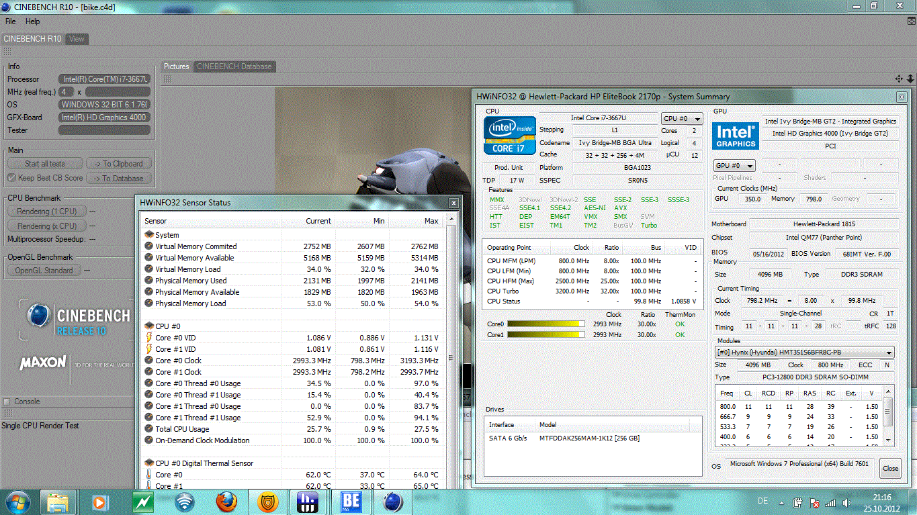Click the CPU #0 group icon above Core #0 VID
Screen dimensions: 917x515
pos(148,326)
